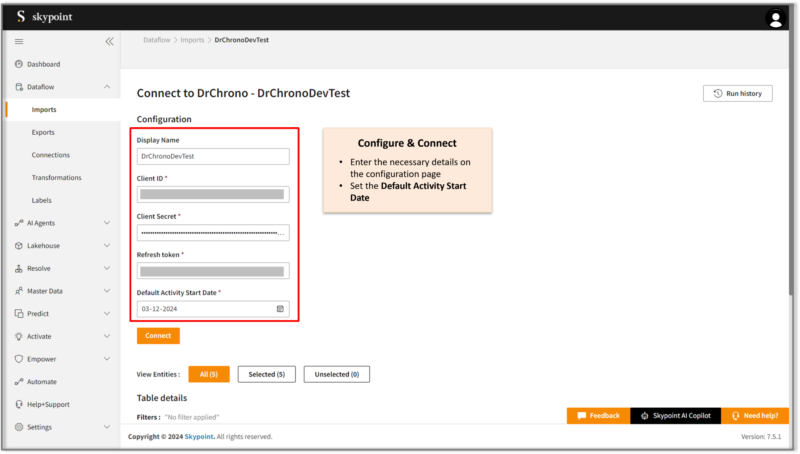
Task: Open the Predict module icon
Action: [19, 313]
